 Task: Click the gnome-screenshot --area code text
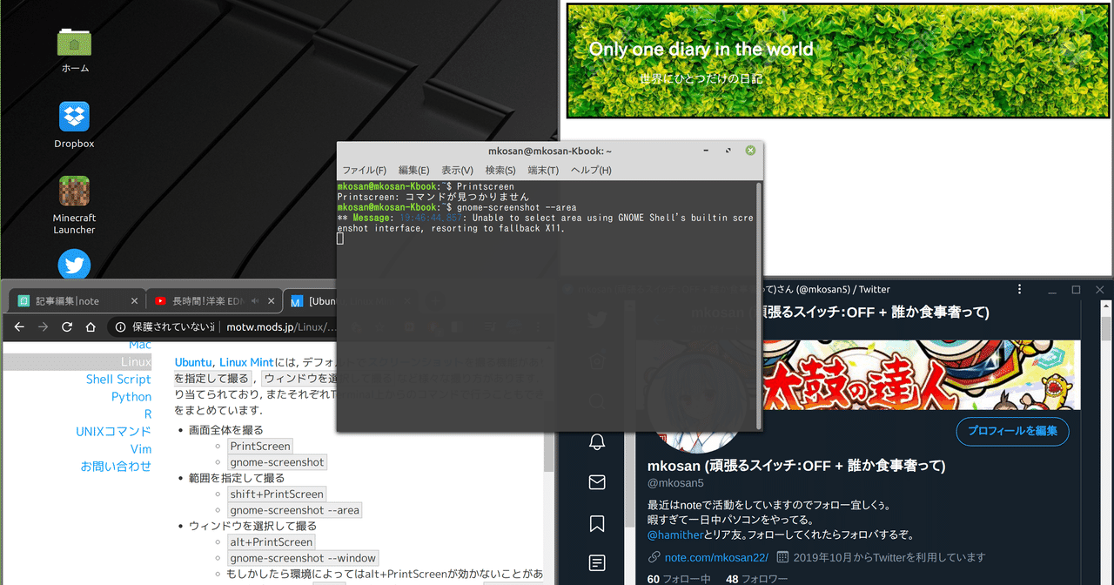[295, 510]
